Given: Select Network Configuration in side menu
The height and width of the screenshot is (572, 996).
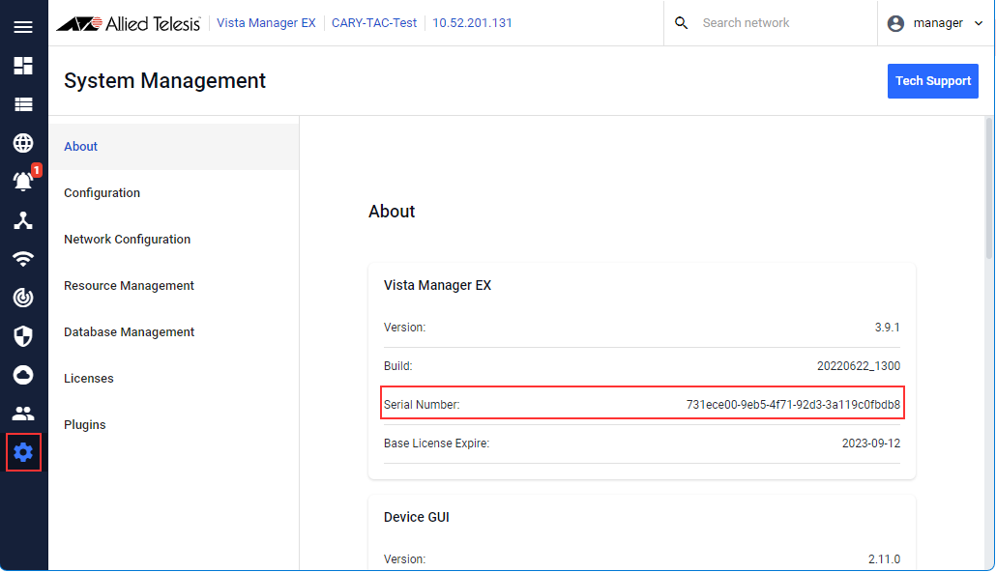Looking at the screenshot, I should (x=127, y=240).
